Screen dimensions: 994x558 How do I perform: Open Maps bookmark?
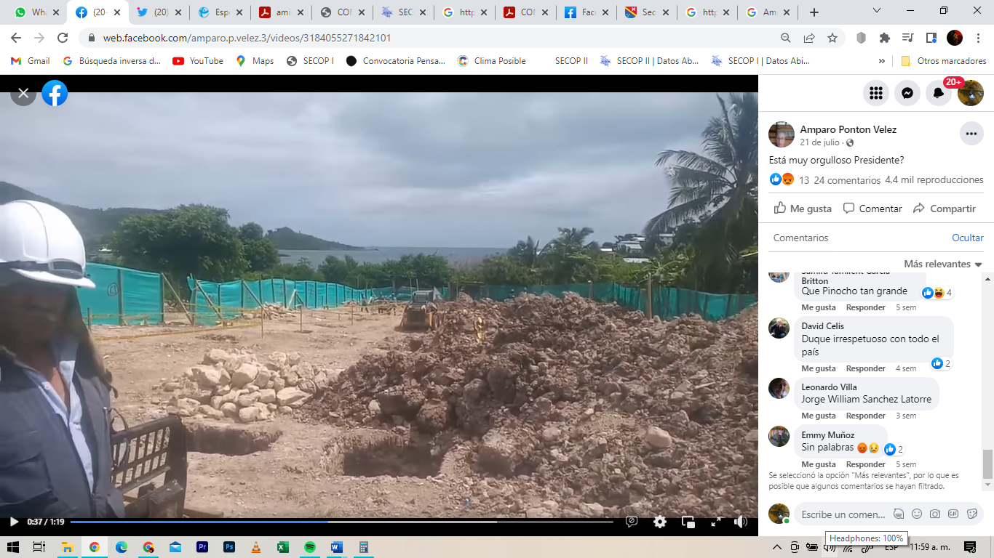(x=255, y=61)
